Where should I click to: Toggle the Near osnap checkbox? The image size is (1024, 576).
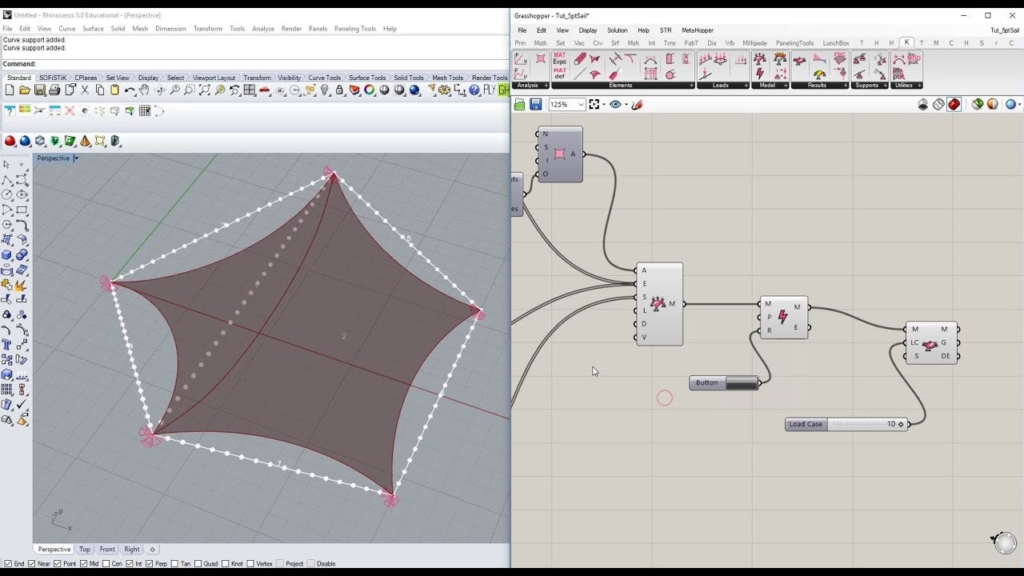click(32, 563)
